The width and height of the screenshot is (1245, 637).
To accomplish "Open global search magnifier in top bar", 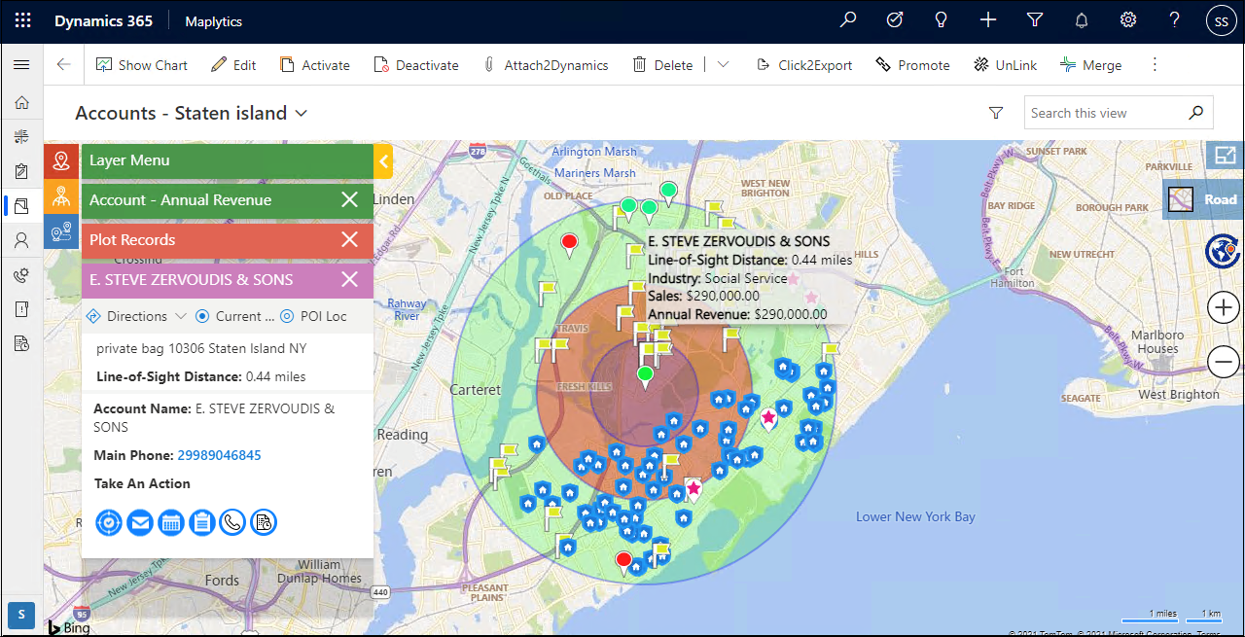I will point(848,20).
